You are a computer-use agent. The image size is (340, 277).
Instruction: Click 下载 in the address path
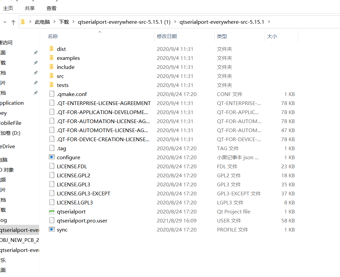pyautogui.click(x=64, y=22)
